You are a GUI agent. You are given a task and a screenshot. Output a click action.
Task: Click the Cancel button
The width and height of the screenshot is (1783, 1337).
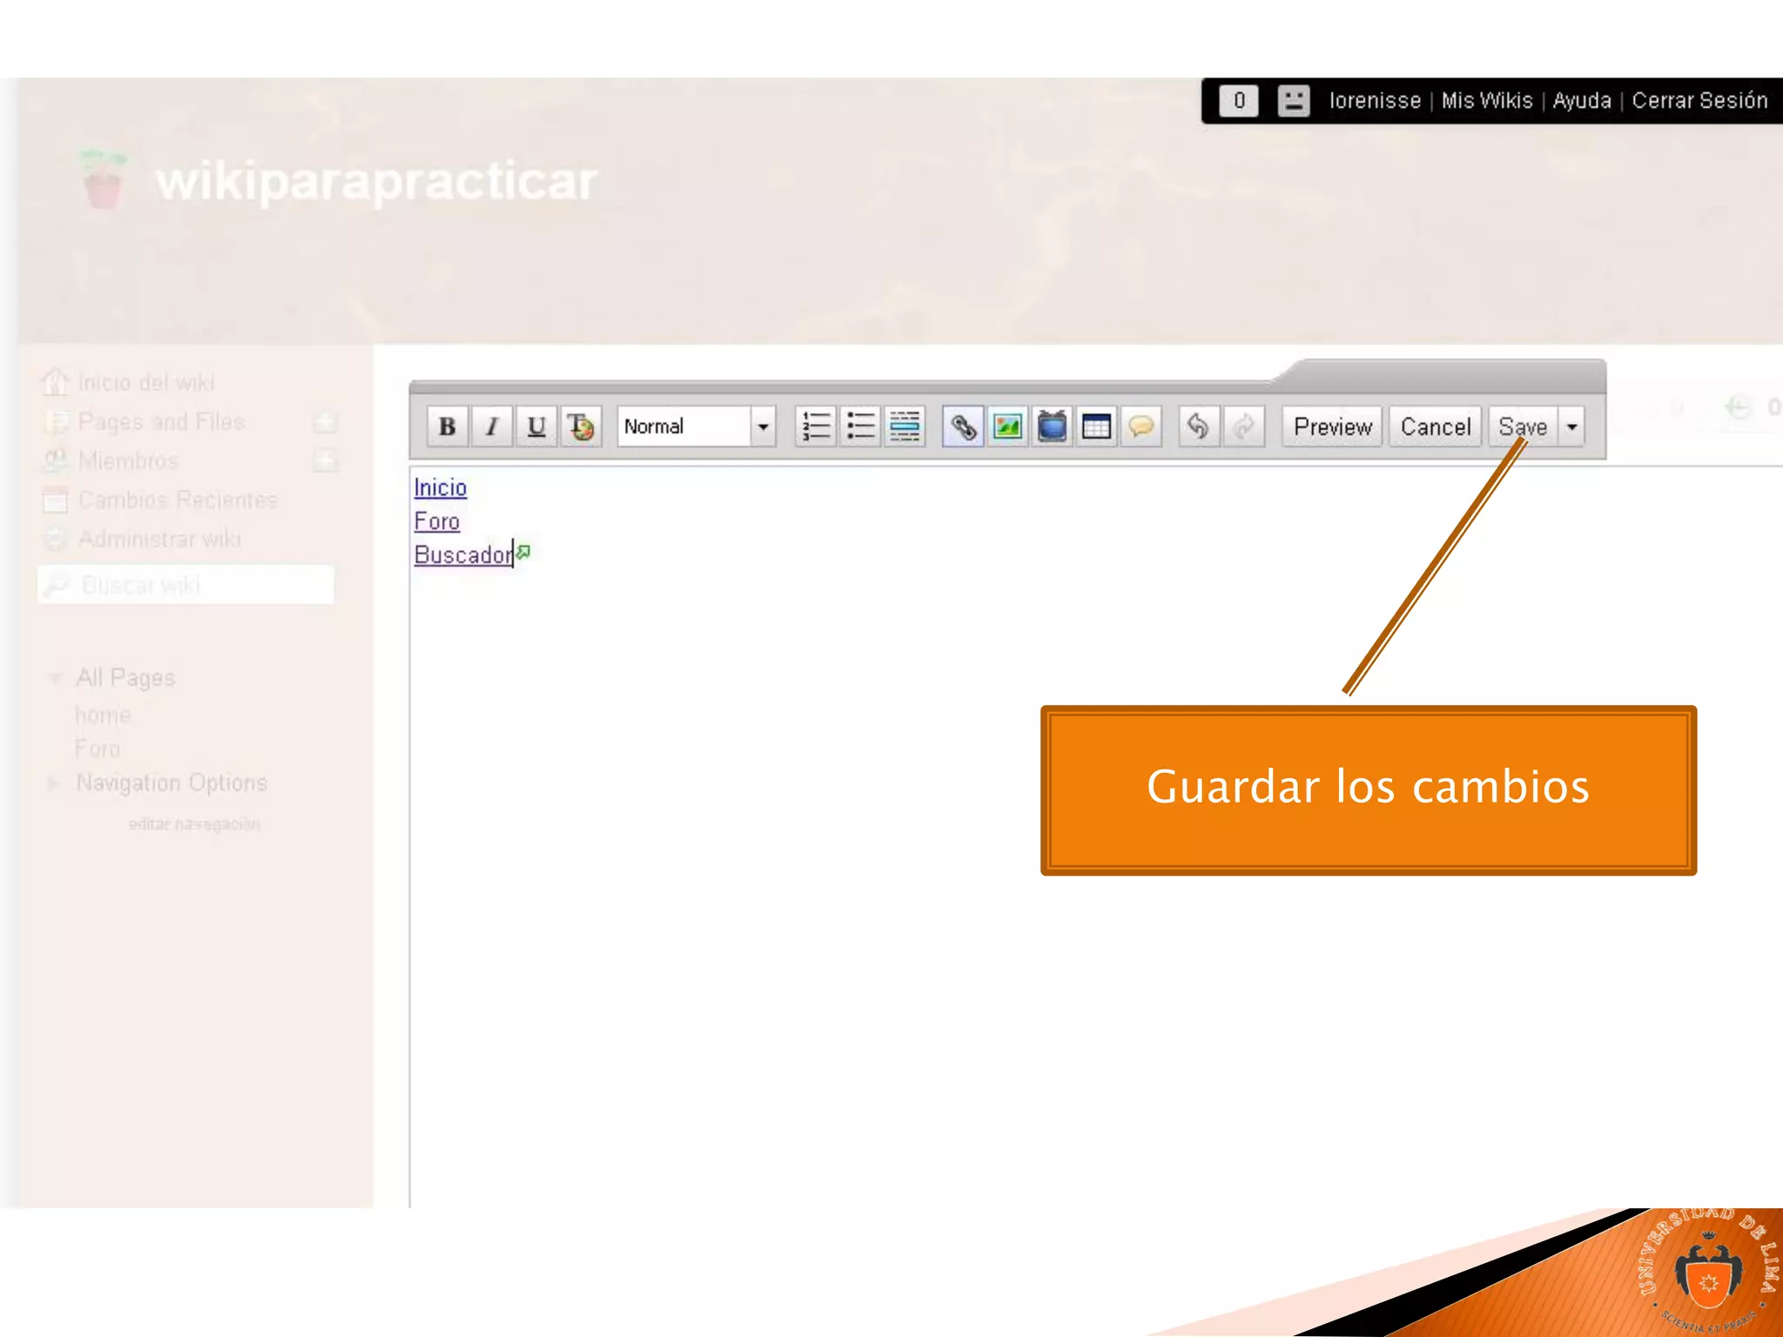pyautogui.click(x=1435, y=427)
